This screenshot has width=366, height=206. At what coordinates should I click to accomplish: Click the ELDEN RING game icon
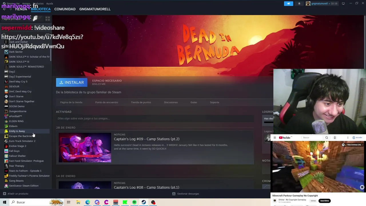(x=6, y=121)
